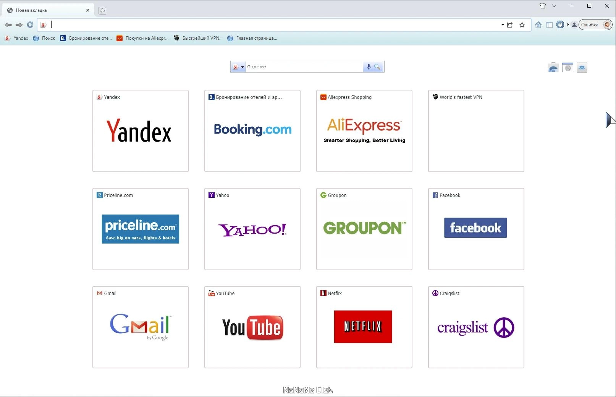Viewport: 616px width, 397px height.
Task: Go back with the left arrow button
Action: 8,25
